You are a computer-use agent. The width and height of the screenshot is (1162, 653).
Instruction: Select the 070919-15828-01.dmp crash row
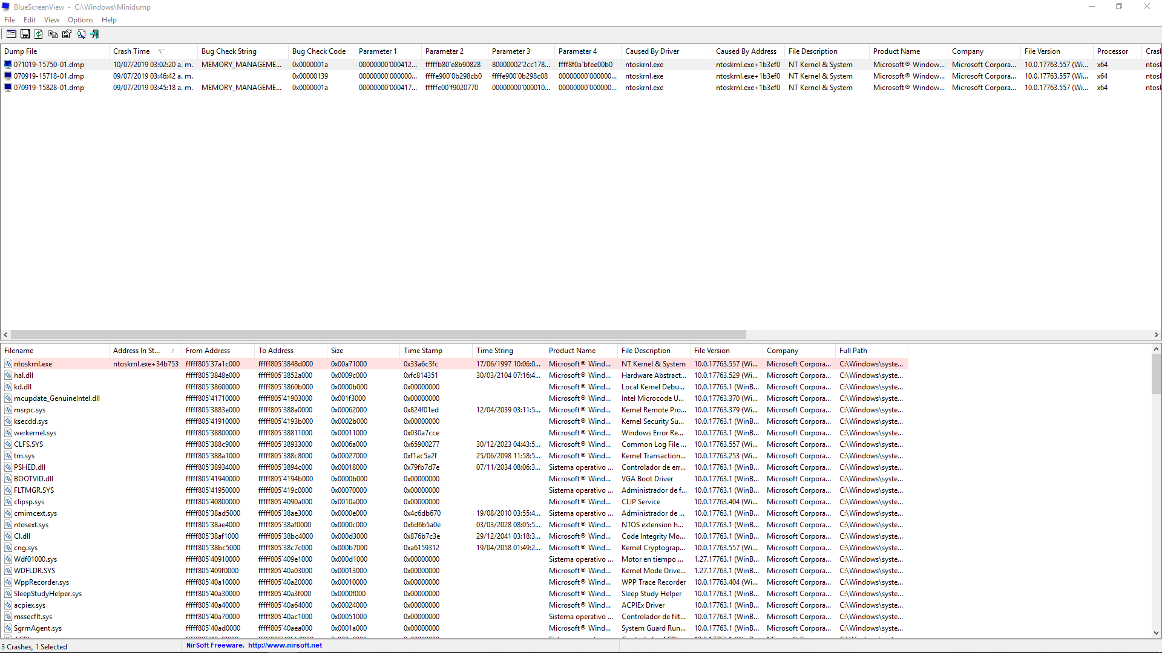(48, 88)
